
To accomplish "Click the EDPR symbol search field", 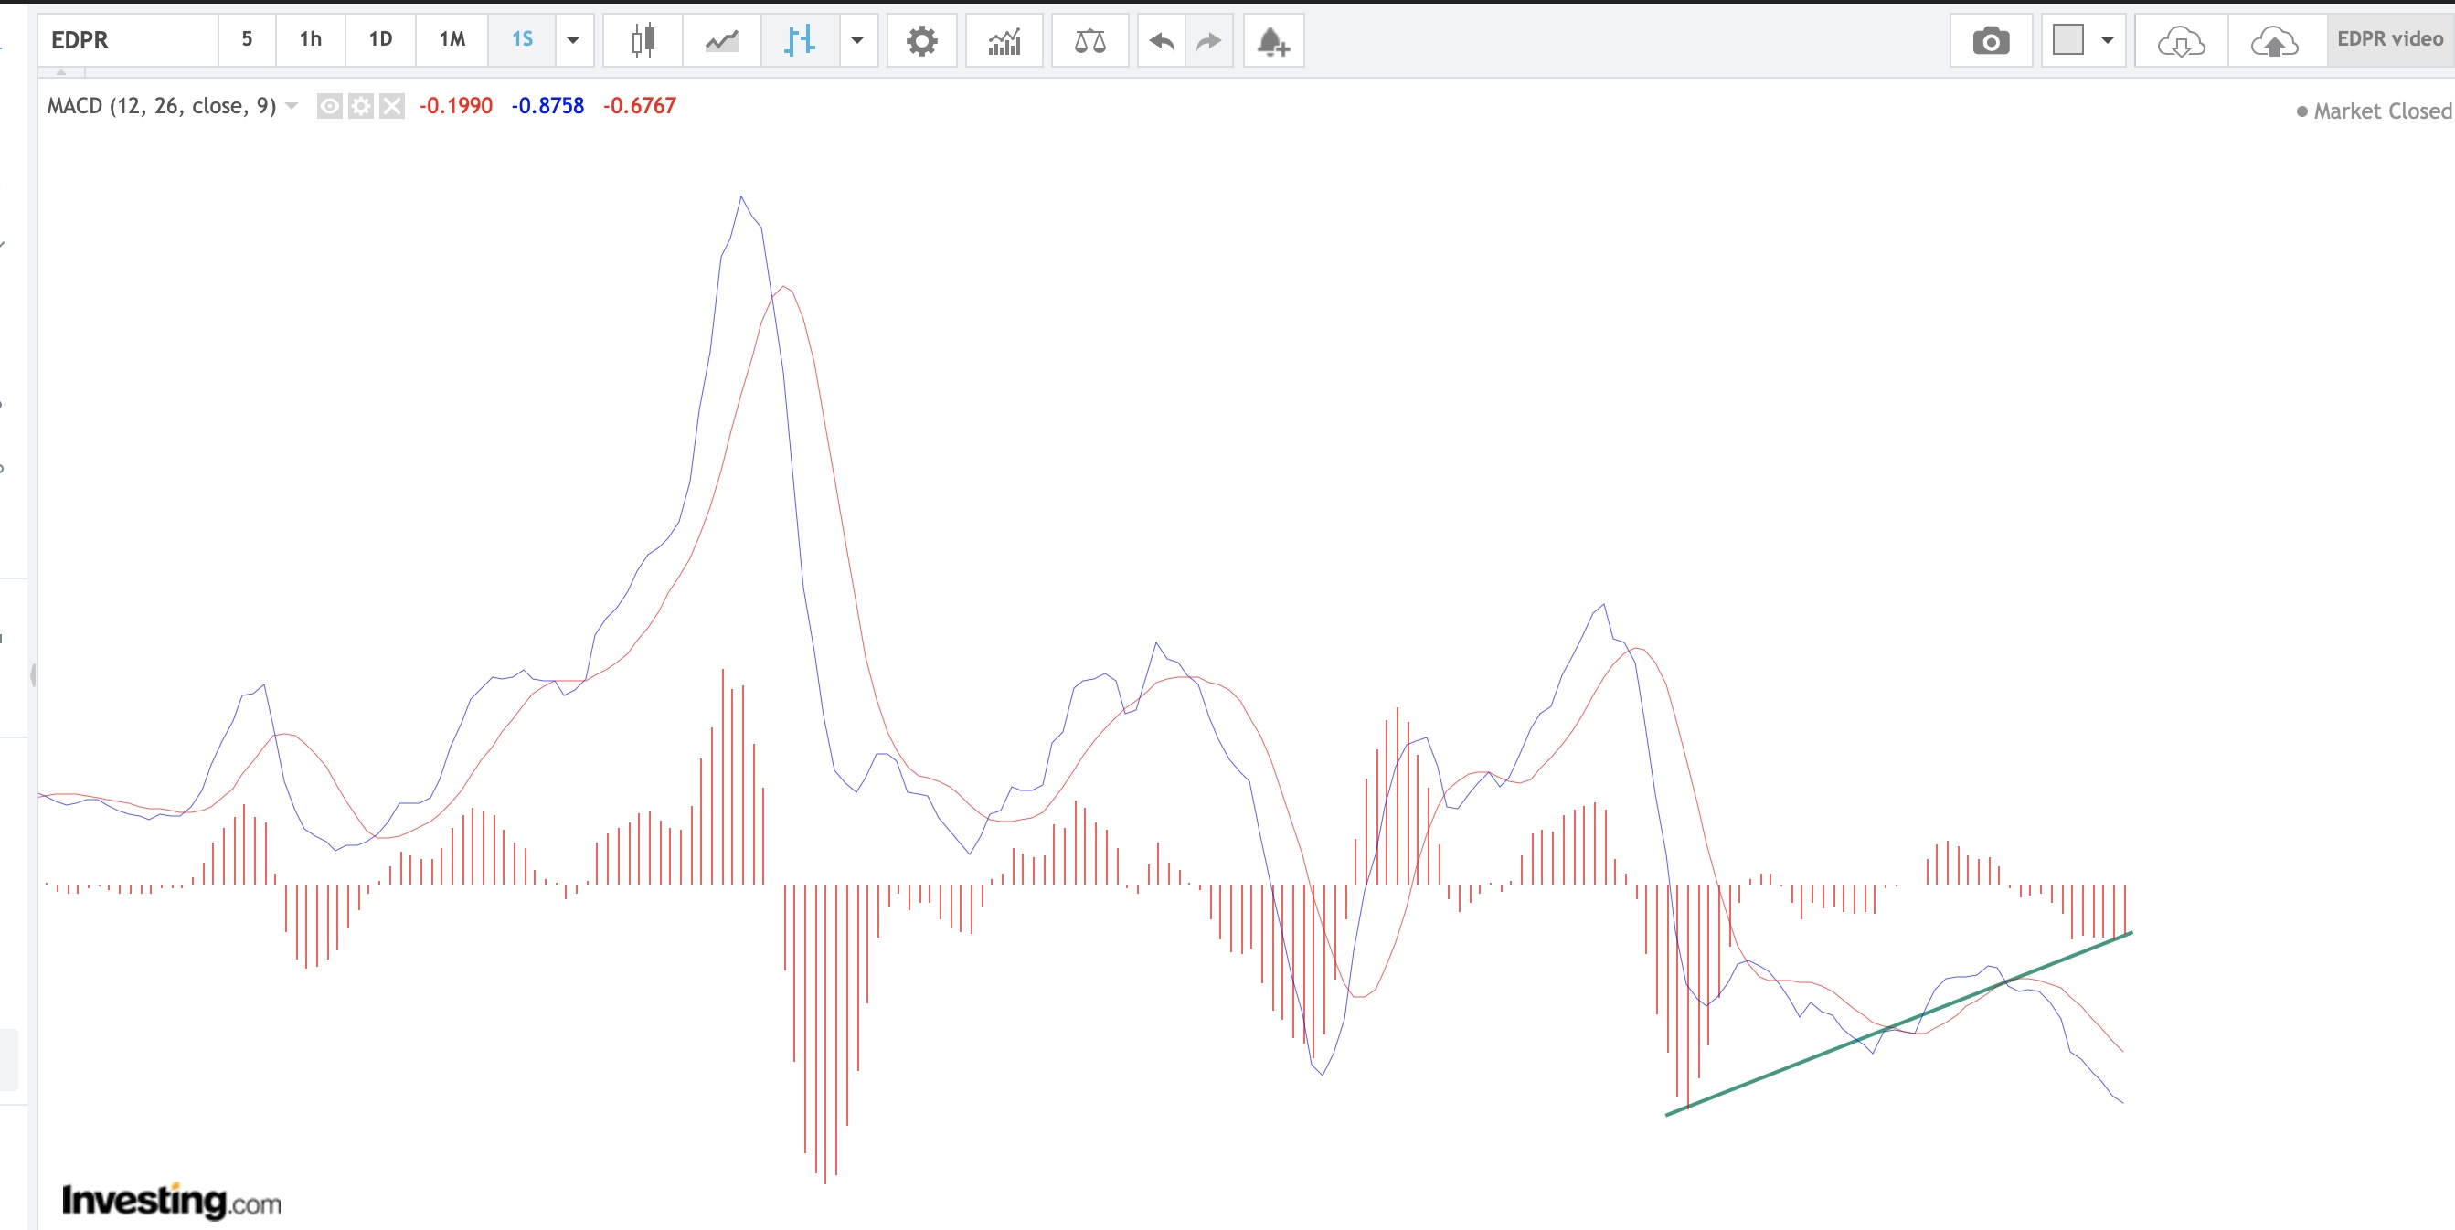I will [129, 40].
